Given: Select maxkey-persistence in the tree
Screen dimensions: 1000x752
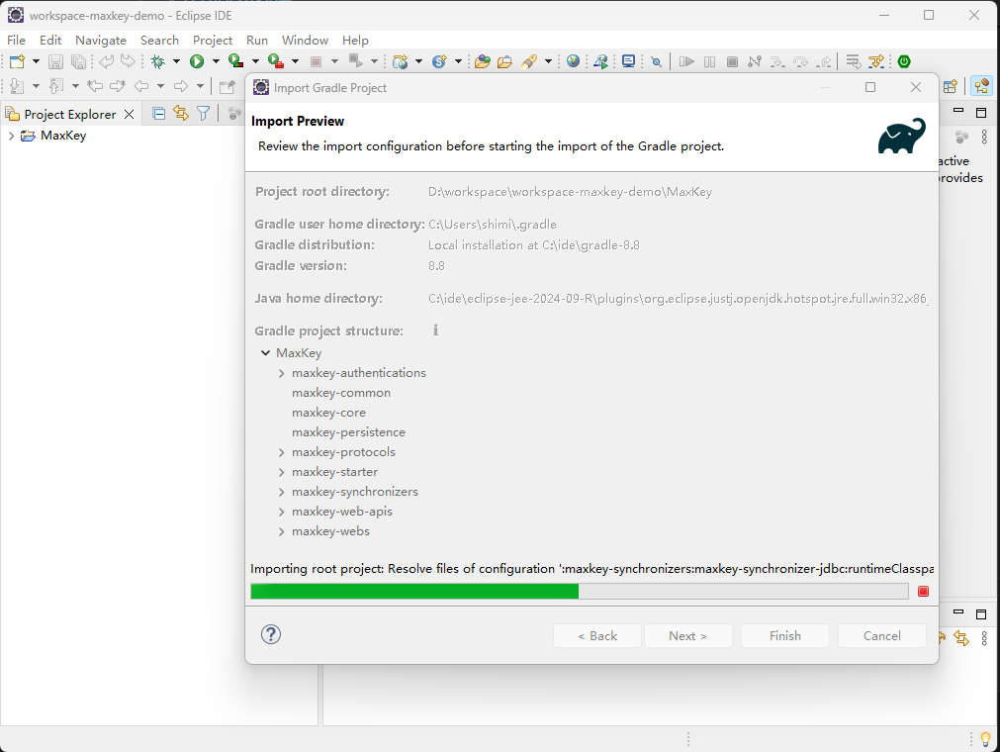Looking at the screenshot, I should point(348,432).
